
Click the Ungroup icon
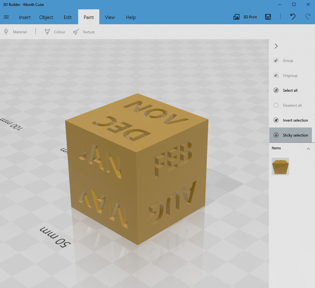pos(276,75)
